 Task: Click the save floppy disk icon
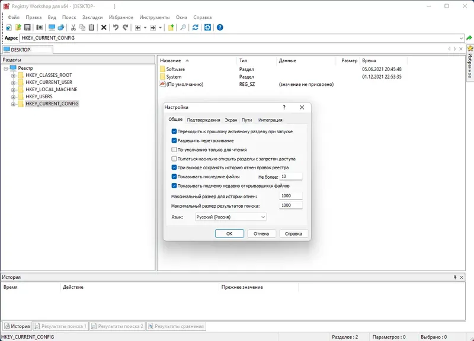point(27,27)
